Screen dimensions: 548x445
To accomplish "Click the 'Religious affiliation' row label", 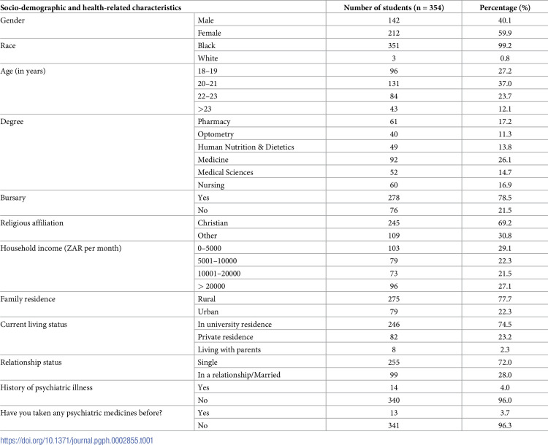I will tap(32, 223).
